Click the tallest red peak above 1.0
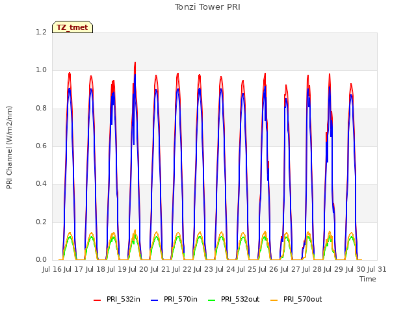This screenshot has width=416, height=312. tap(135, 66)
